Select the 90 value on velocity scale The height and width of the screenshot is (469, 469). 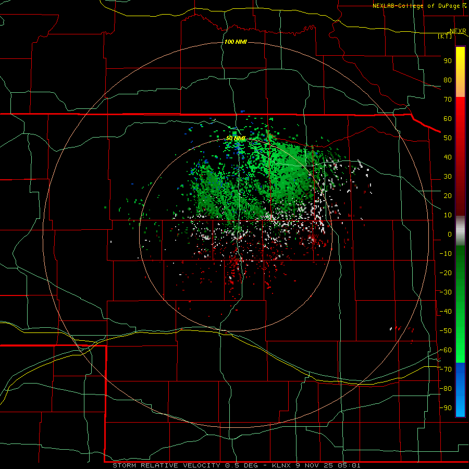point(448,61)
